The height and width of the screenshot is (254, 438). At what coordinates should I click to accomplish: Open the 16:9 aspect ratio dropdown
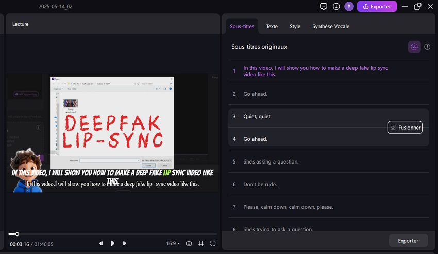173,243
